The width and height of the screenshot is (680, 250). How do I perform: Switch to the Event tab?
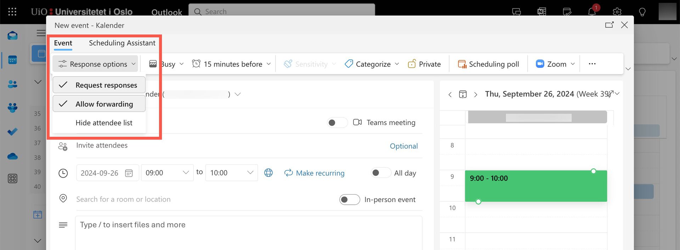(63, 43)
